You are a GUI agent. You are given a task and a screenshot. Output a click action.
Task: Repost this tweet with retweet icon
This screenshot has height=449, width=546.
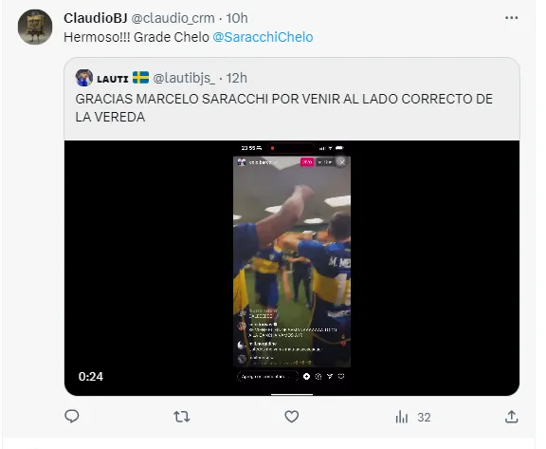click(x=181, y=417)
